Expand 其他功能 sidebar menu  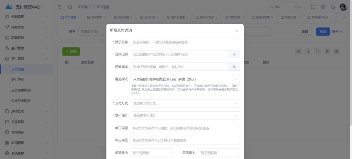click(26, 133)
